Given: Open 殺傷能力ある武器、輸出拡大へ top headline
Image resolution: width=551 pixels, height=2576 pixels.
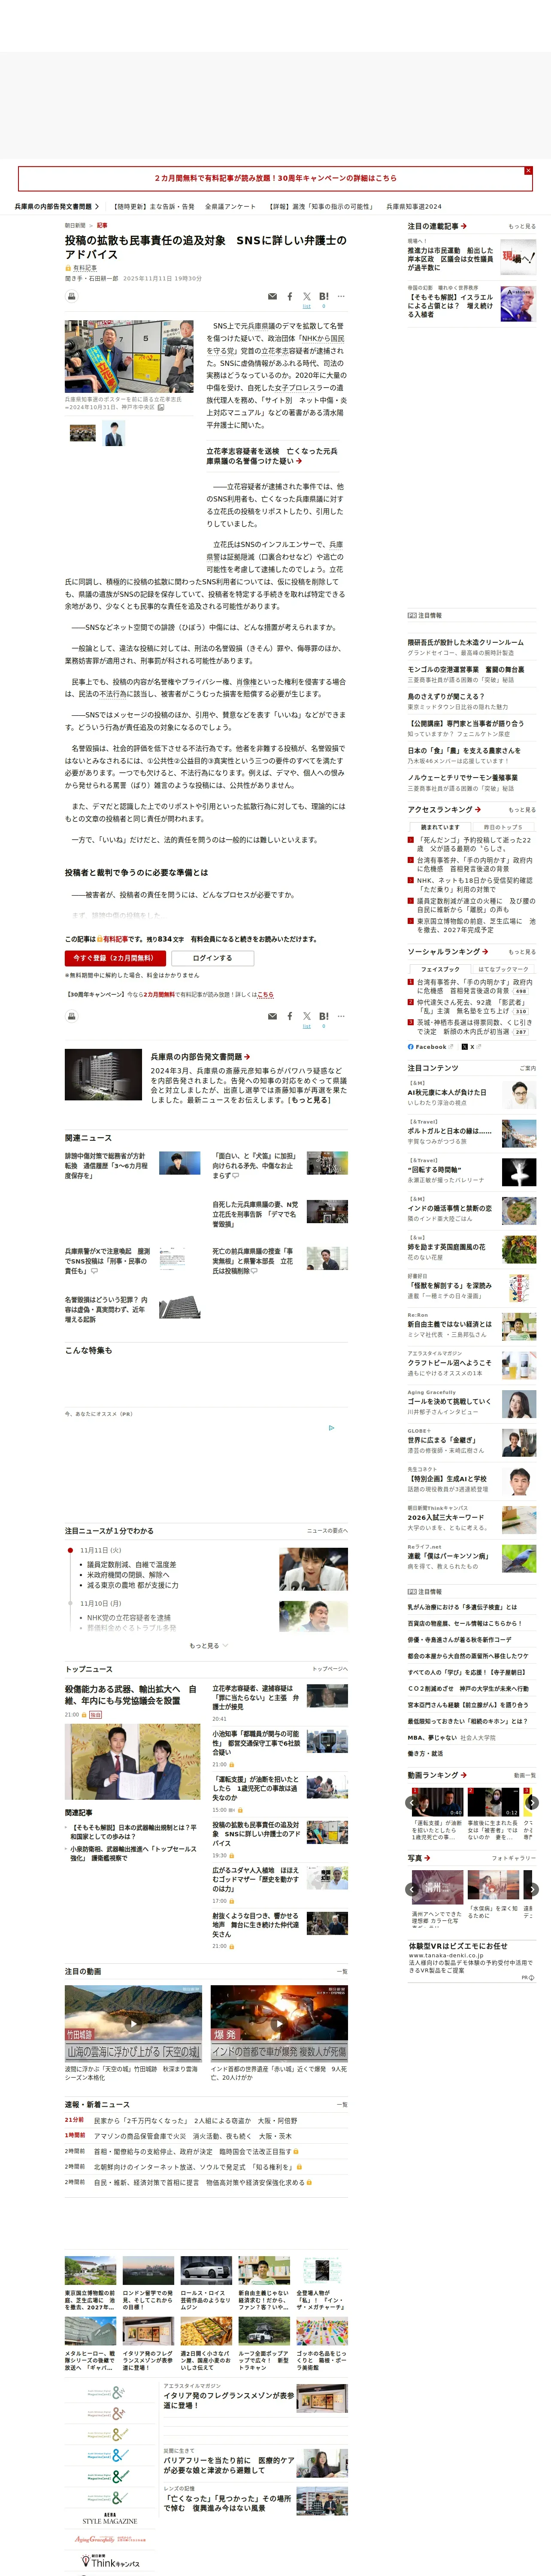Looking at the screenshot, I should [x=131, y=1695].
